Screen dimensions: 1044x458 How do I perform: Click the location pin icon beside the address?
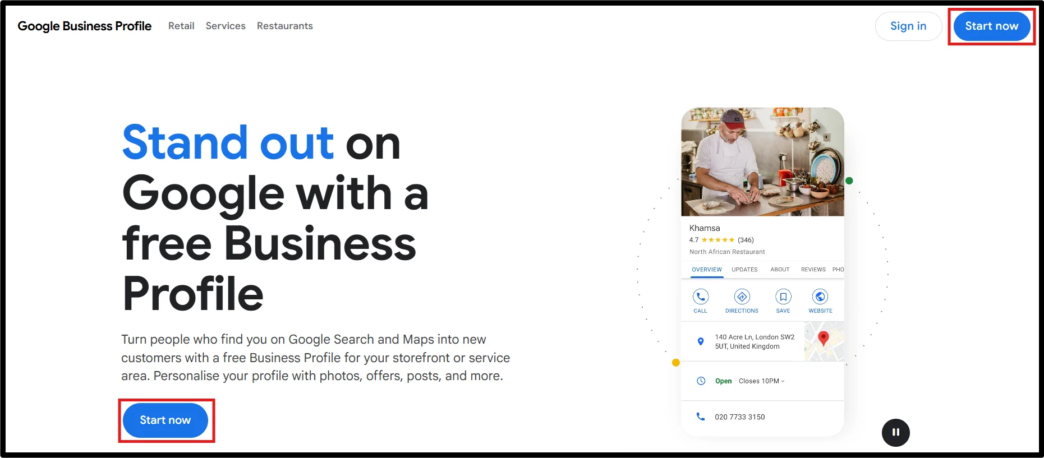pos(701,341)
